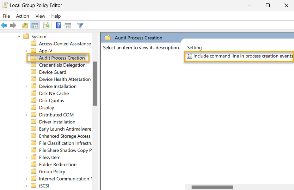Toggle the Show/Hide Action Pane icon
This screenshot has width=294, height=190.
68,25
